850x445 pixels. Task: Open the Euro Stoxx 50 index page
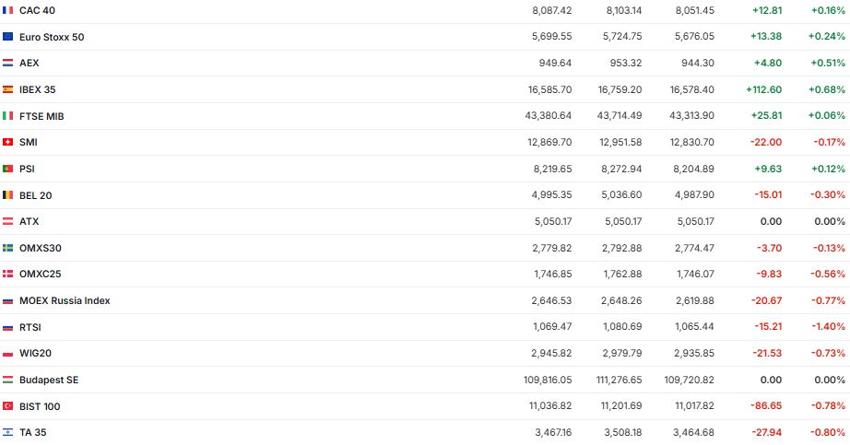tap(52, 37)
